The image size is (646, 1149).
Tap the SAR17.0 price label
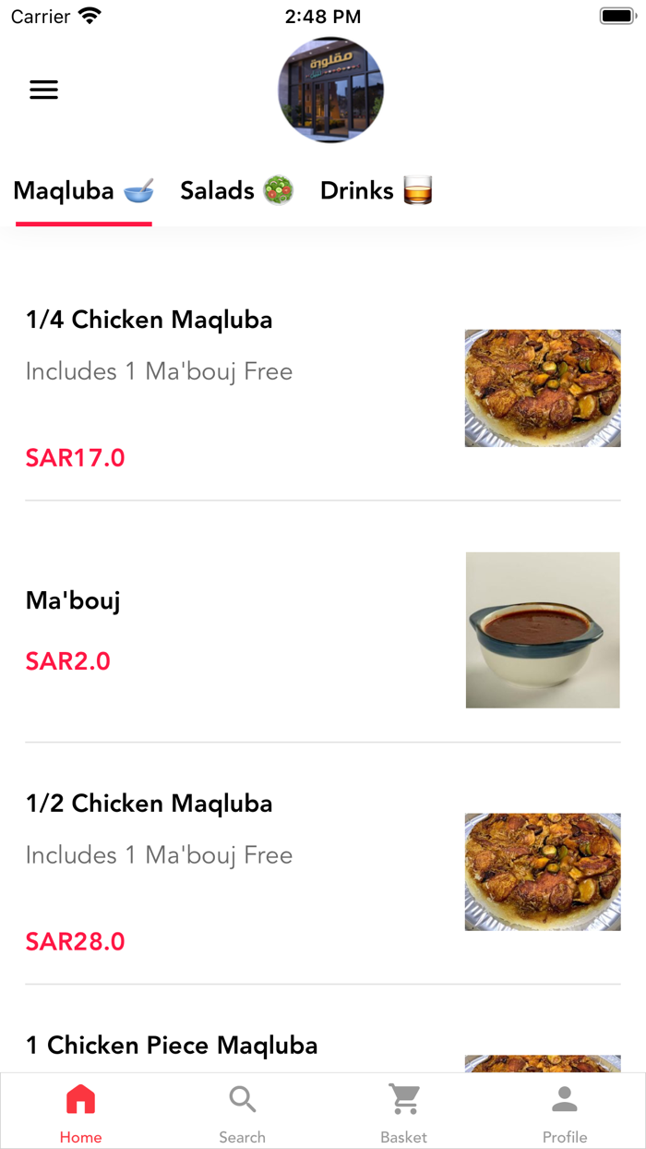(75, 457)
